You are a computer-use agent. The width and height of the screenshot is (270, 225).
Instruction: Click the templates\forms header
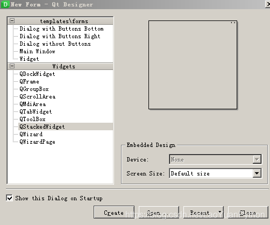click(x=64, y=21)
